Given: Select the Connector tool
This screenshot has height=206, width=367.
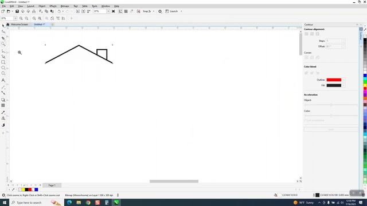Looking at the screenshot, I should click(3, 93).
